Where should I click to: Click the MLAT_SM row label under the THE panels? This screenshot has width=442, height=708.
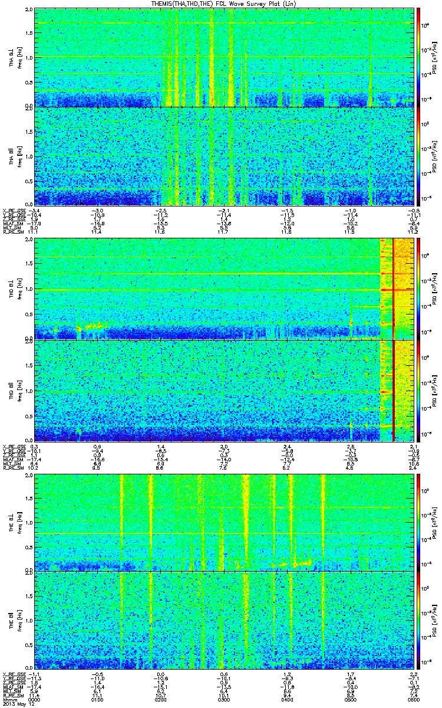[x=13, y=689]
